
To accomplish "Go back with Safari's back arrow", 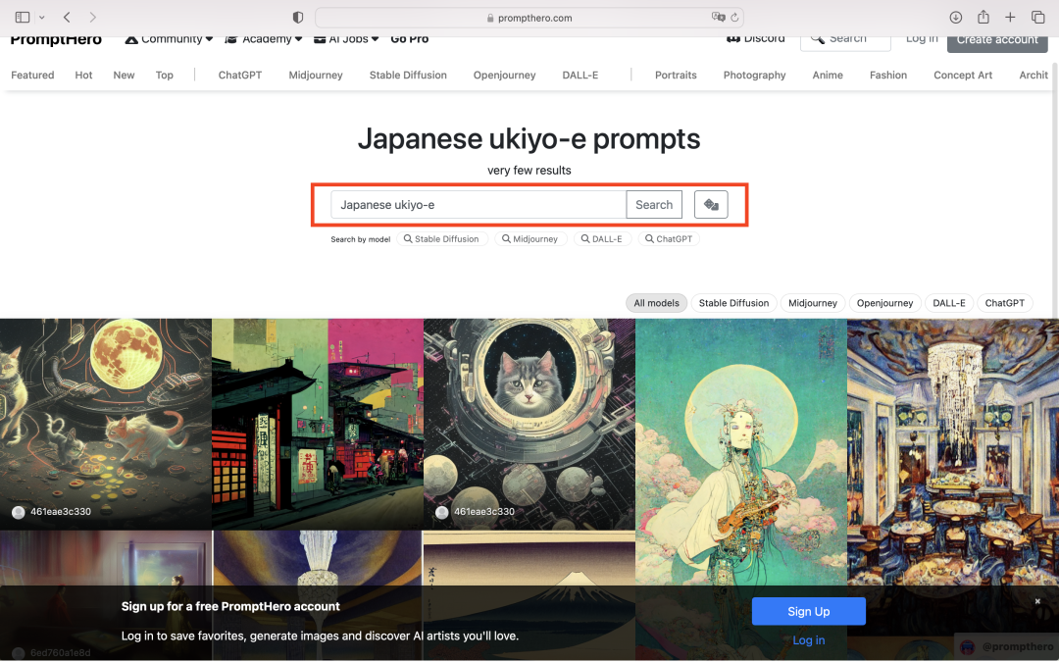I will coord(67,18).
